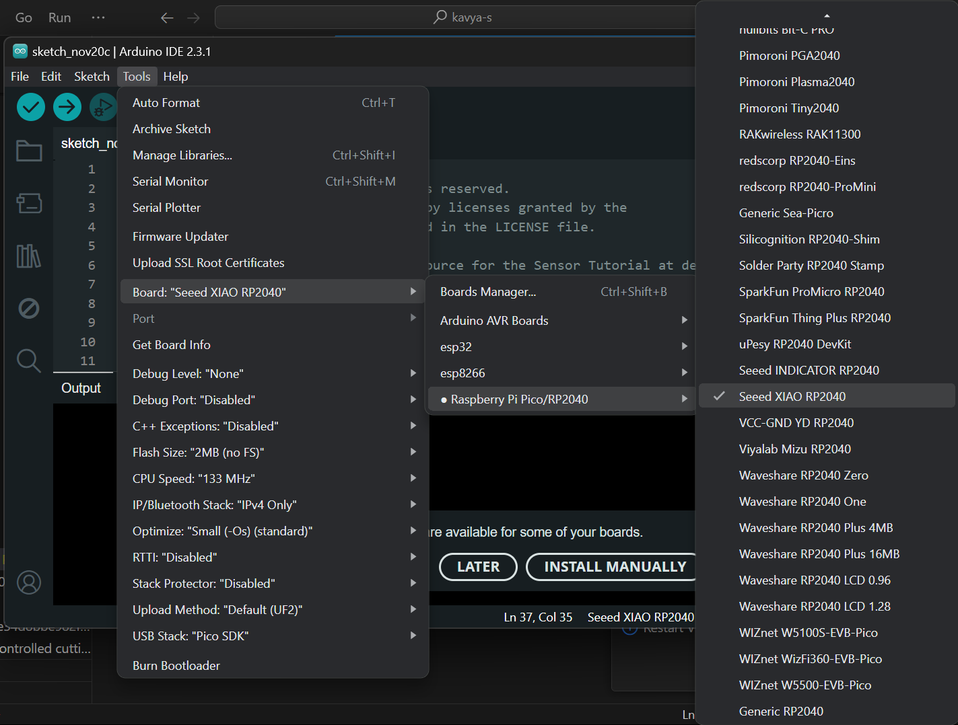The height and width of the screenshot is (725, 958).
Task: Select the SparkFun Thing Plus RP2040 board
Action: (827, 317)
